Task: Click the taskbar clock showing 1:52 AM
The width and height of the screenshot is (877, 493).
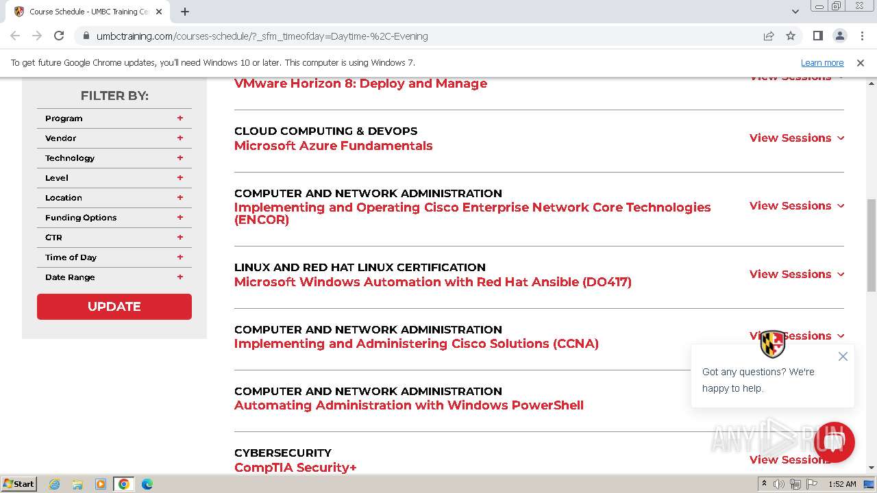Action: pyautogui.click(x=841, y=484)
